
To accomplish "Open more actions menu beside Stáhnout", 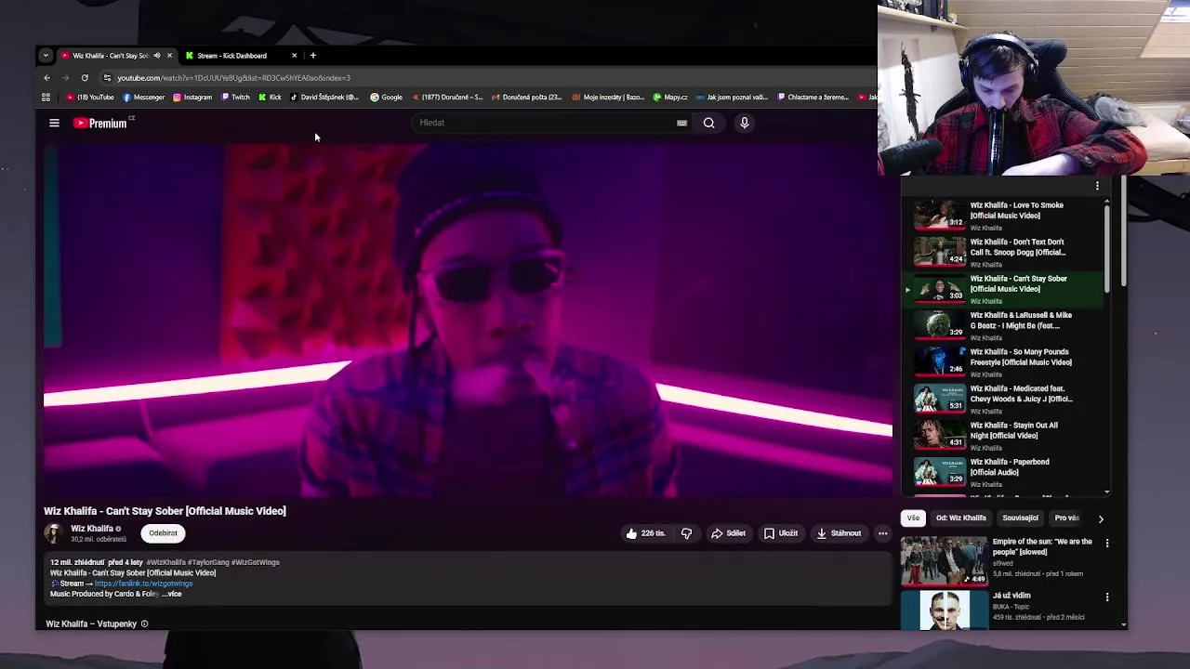I will click(882, 533).
